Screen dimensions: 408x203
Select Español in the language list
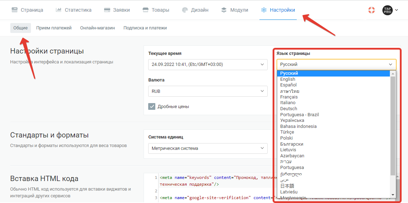[334, 85]
